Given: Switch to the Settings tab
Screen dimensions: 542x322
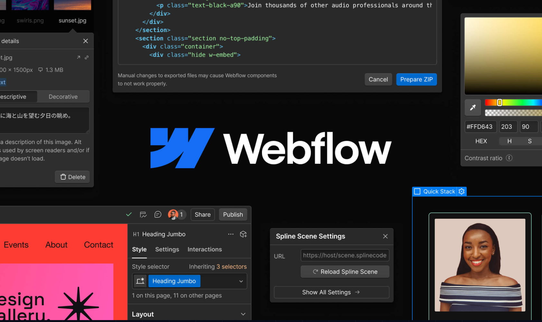Looking at the screenshot, I should click(167, 250).
